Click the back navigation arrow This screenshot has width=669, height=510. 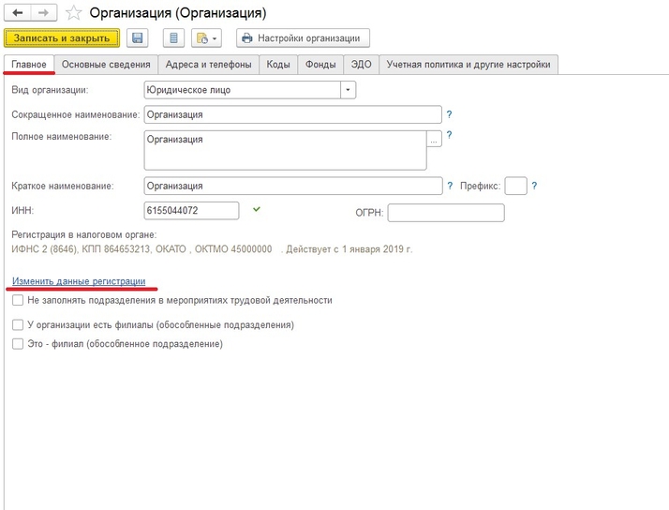pyautogui.click(x=18, y=14)
